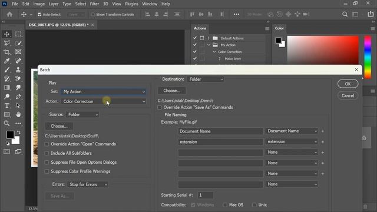Open the workspace switcher icon

click(x=355, y=14)
